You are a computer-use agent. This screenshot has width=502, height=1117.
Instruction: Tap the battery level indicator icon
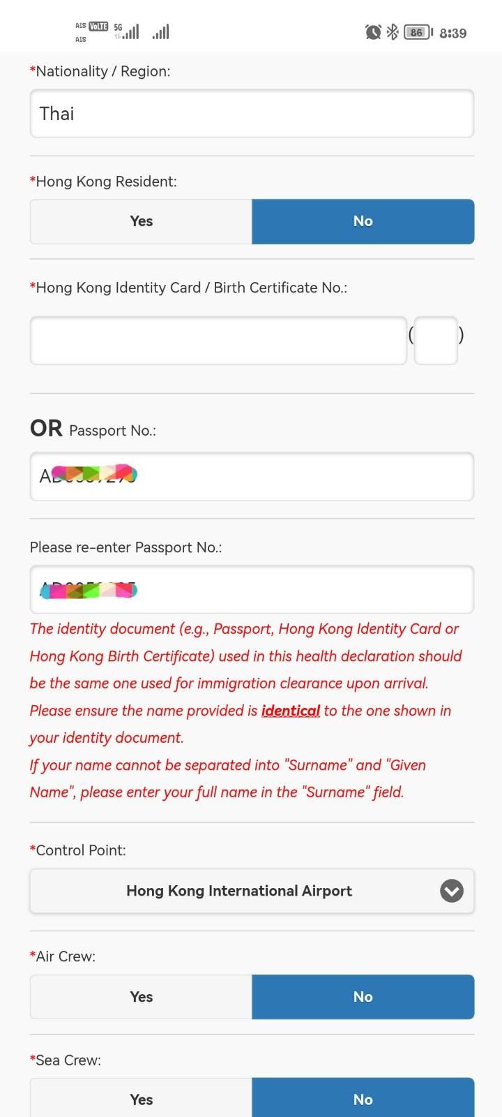(418, 32)
